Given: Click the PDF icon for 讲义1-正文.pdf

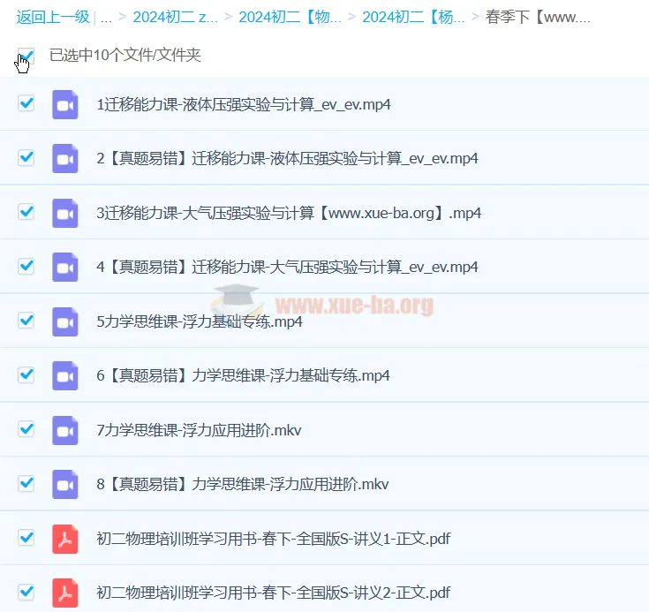Looking at the screenshot, I should click(x=64, y=538).
